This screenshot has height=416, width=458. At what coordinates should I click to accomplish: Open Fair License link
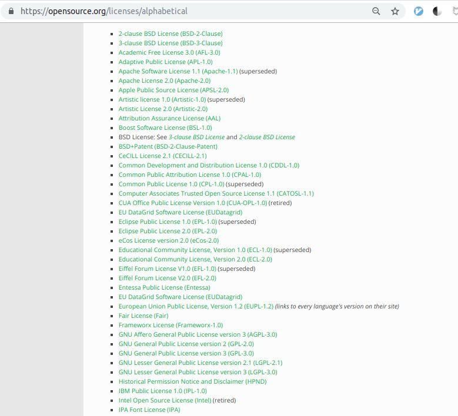(x=143, y=316)
